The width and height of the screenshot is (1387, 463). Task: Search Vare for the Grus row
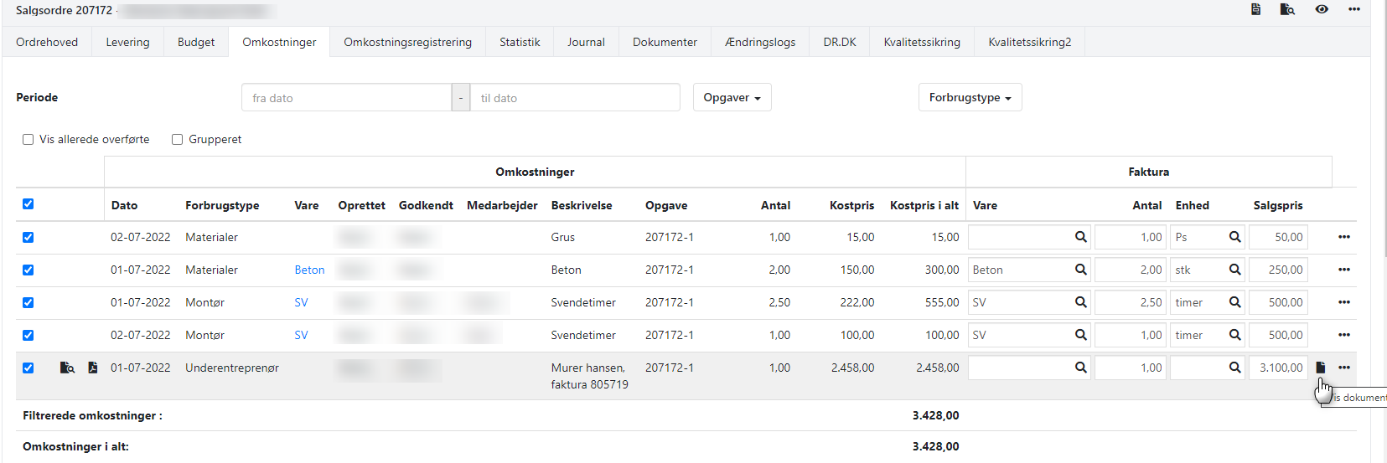1080,237
